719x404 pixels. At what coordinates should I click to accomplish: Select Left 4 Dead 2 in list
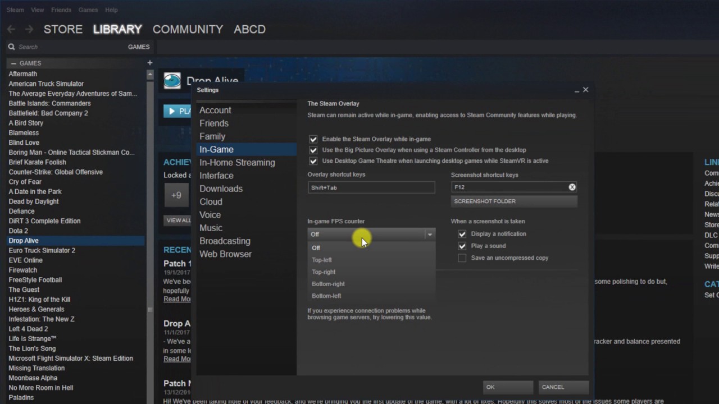[28, 329]
